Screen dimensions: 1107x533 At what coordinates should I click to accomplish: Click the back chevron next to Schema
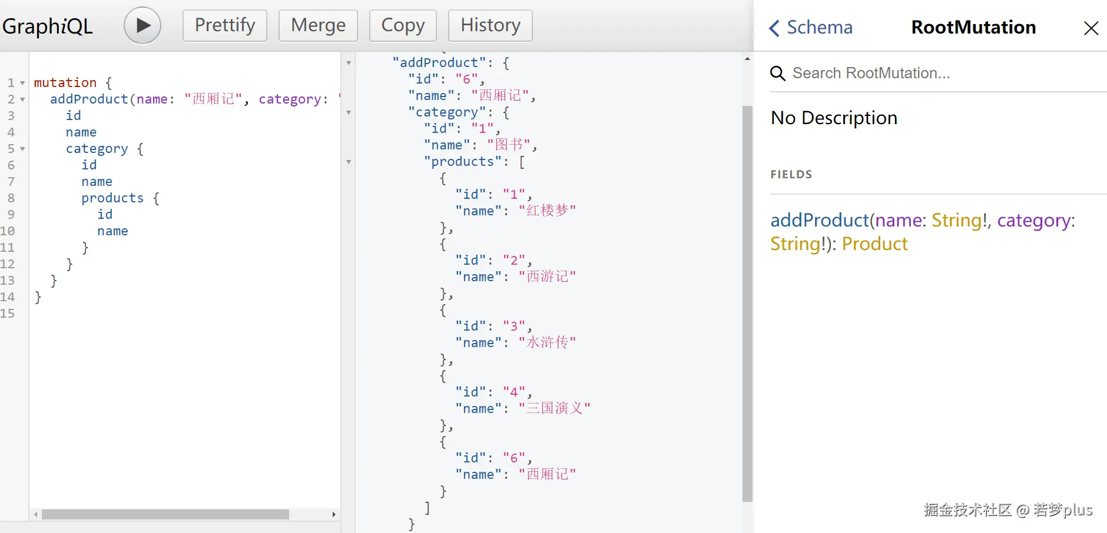(x=774, y=28)
